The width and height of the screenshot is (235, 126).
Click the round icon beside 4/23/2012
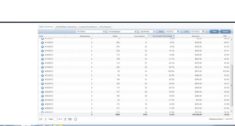pos(42,84)
